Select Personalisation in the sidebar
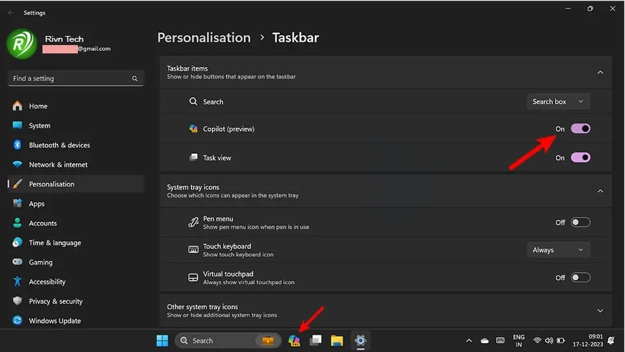The width and height of the screenshot is (625, 352). (x=76, y=184)
